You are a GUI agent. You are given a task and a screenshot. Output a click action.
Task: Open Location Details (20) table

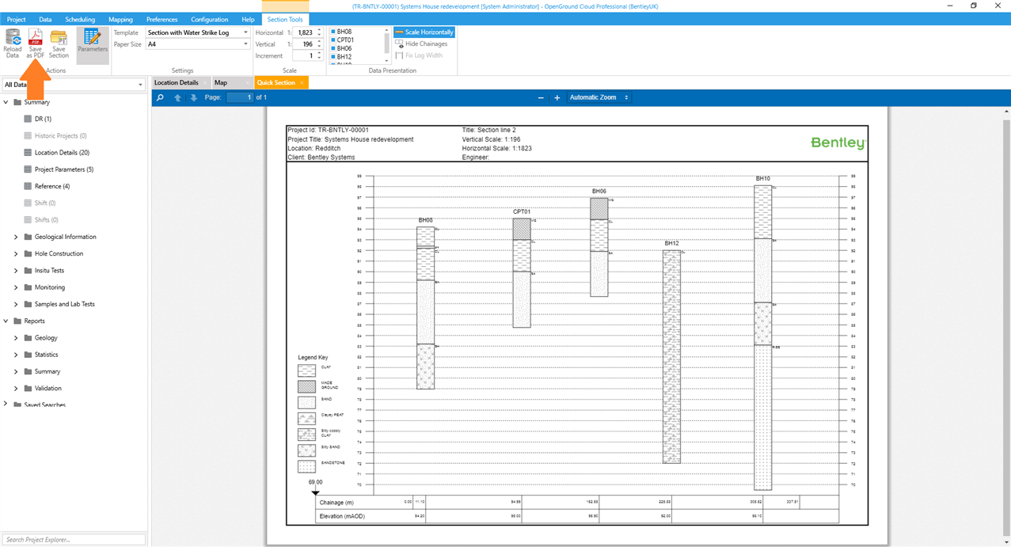point(62,152)
